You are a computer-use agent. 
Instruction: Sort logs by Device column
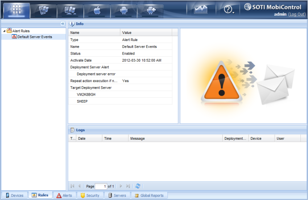[262, 138]
